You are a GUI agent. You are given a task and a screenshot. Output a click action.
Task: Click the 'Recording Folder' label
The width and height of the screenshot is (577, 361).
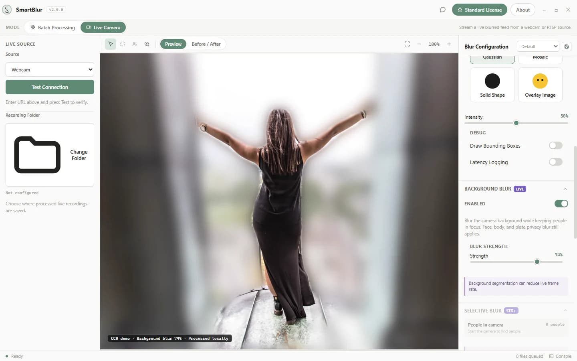(x=23, y=115)
